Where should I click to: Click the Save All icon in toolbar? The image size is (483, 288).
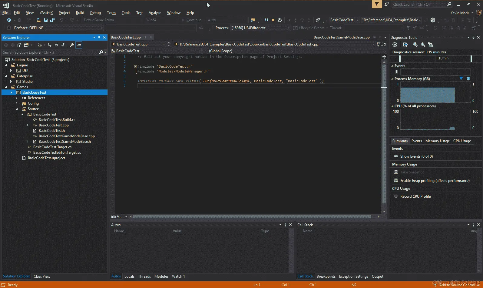[x=52, y=20]
